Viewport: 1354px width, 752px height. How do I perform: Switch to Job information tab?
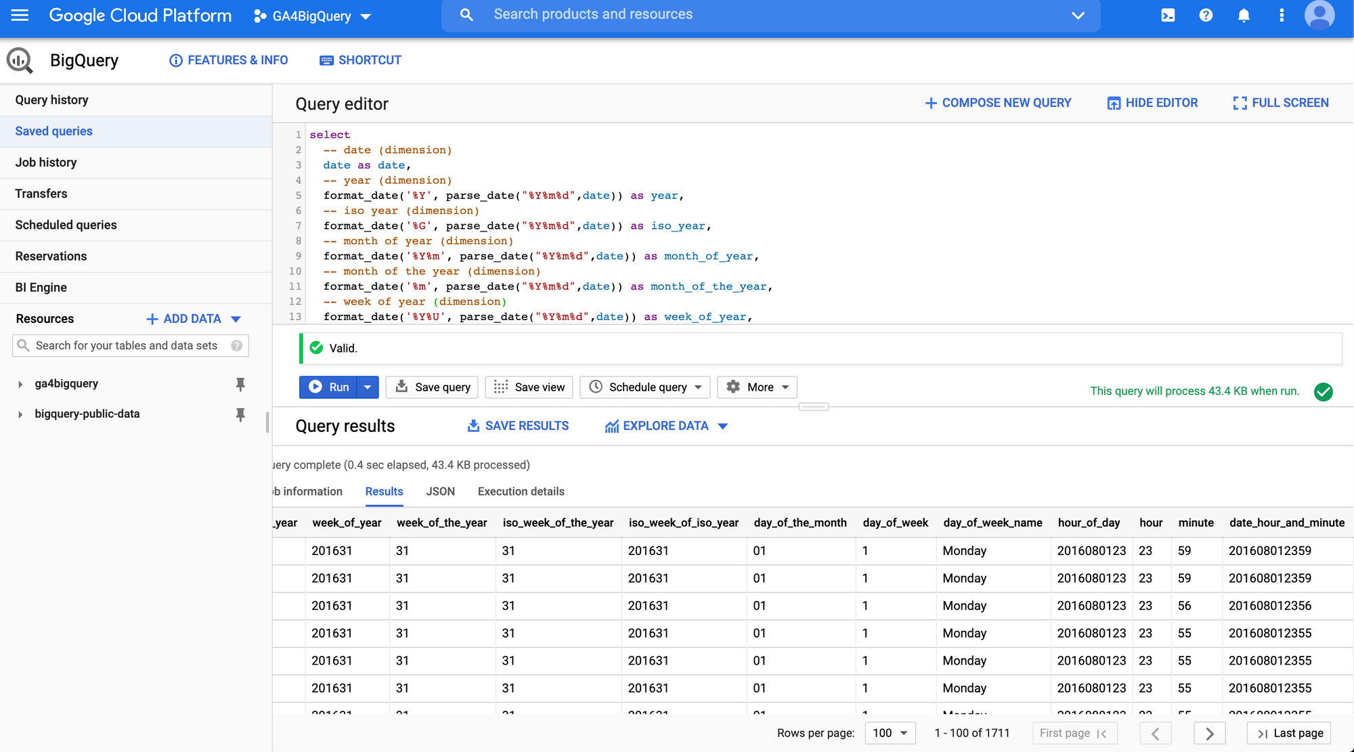coord(308,491)
